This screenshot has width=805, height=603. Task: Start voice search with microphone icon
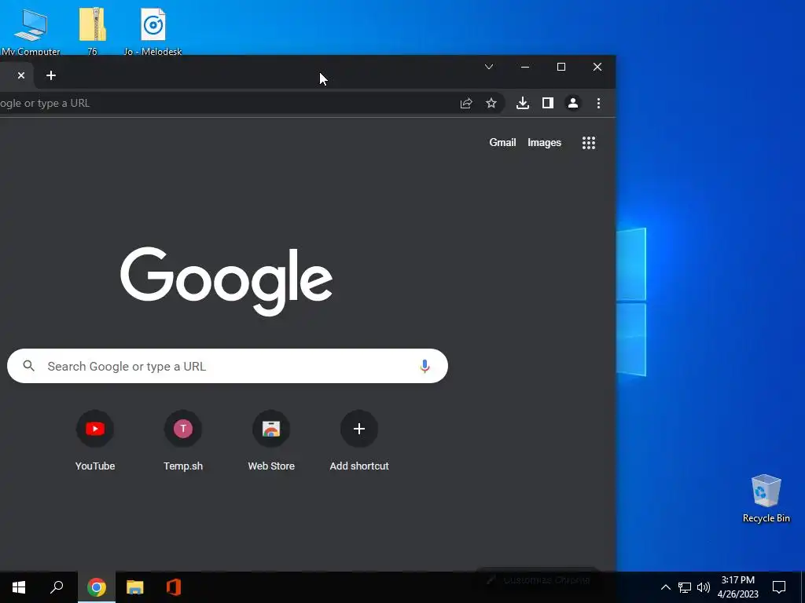425,366
